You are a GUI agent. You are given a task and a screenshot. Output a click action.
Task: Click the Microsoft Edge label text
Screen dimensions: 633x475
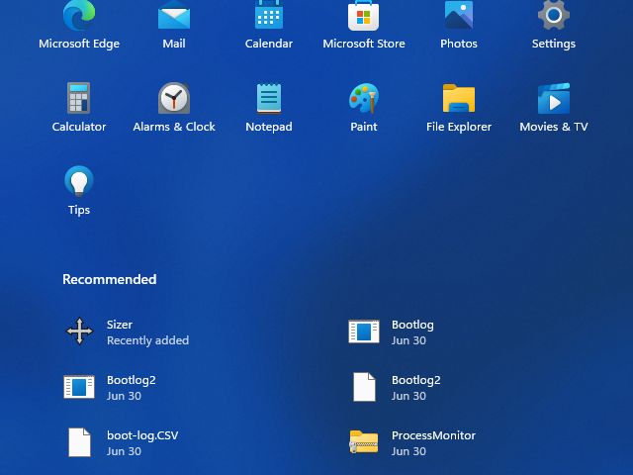pos(79,44)
